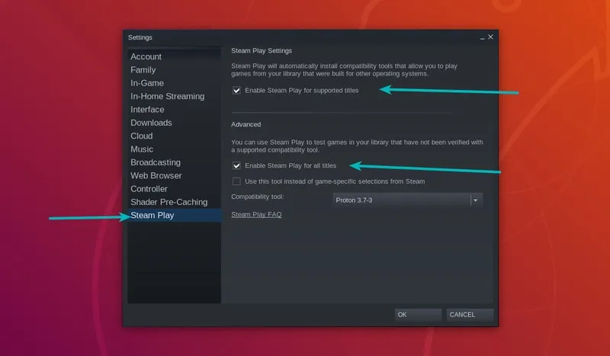This screenshot has height=356, width=610.
Task: Go to Broadcasting settings
Action: [175, 162]
